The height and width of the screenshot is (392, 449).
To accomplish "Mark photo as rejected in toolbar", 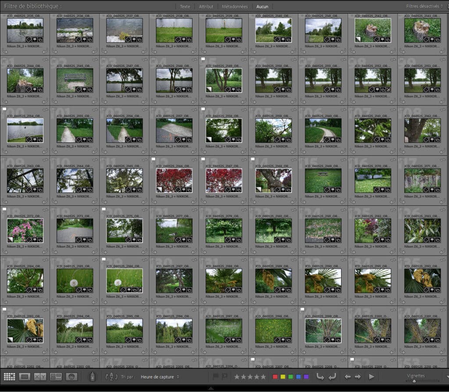I will tap(224, 377).
